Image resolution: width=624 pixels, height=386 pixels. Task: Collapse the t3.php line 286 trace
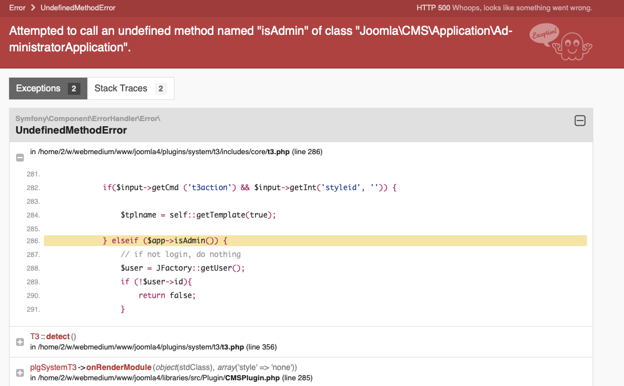20,157
